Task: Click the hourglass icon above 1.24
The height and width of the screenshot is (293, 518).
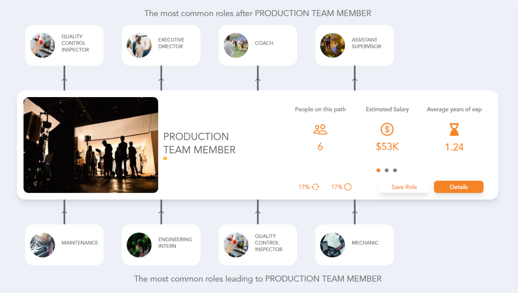Action: pos(454,129)
